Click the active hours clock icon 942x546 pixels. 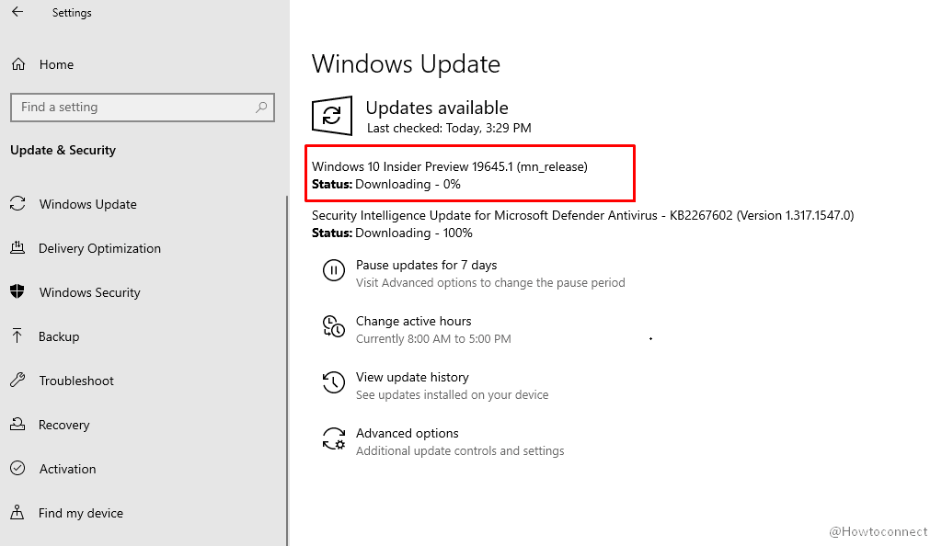334,326
